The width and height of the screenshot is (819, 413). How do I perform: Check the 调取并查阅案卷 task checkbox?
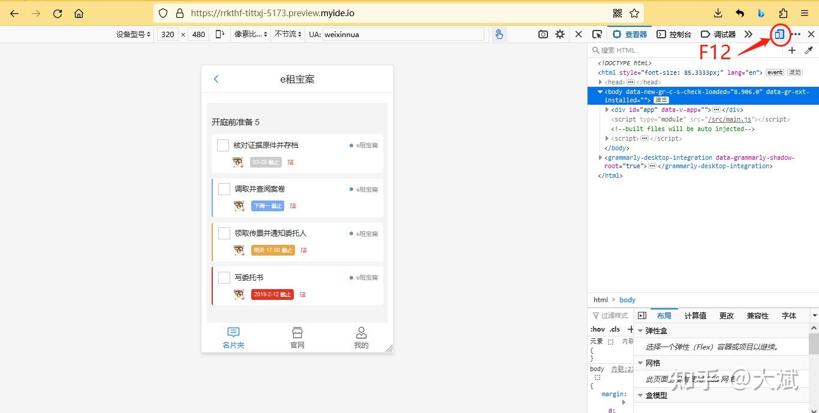[224, 189]
